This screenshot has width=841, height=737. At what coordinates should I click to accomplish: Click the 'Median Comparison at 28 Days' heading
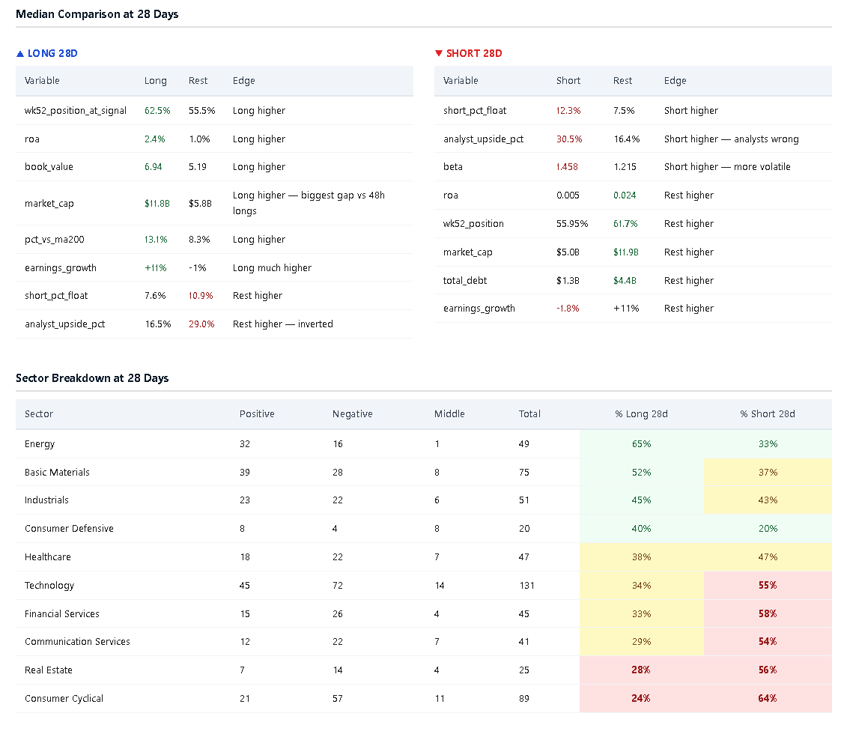[97, 14]
